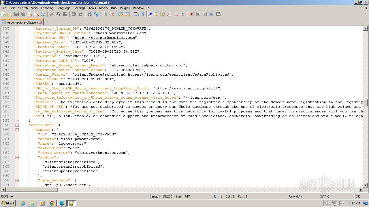Open Folder as Workspace panel
This screenshot has height=207, width=369.
coord(176,14)
